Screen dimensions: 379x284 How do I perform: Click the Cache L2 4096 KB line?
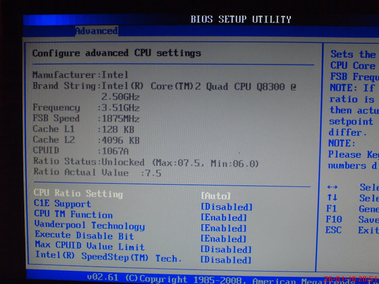coord(86,140)
